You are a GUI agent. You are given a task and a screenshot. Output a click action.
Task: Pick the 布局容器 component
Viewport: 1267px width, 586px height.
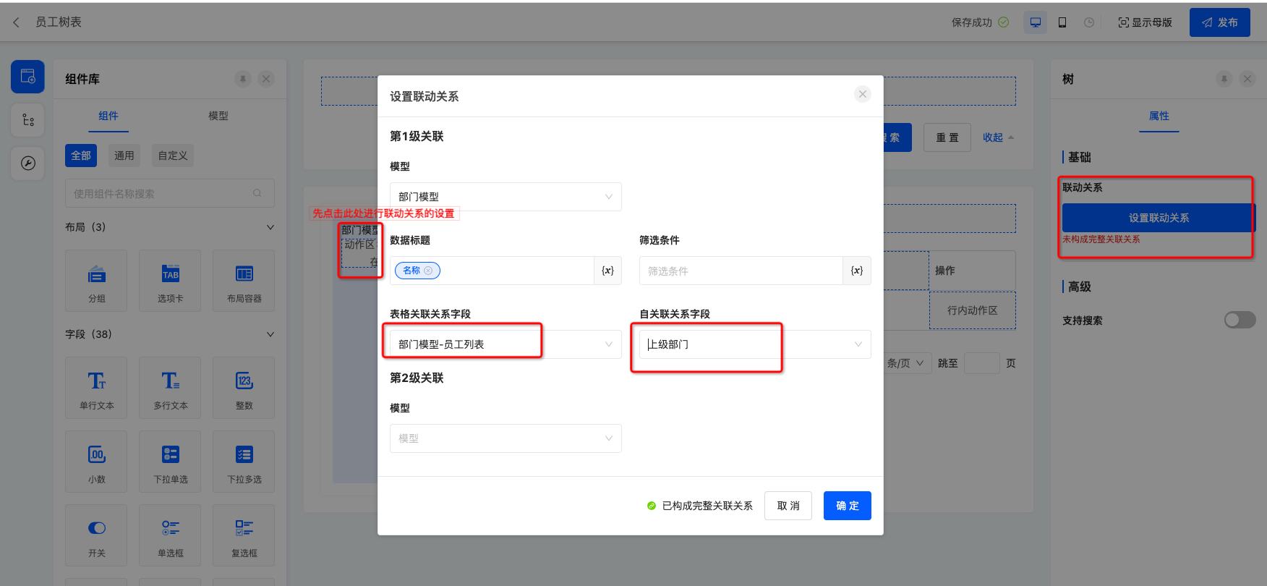click(244, 281)
